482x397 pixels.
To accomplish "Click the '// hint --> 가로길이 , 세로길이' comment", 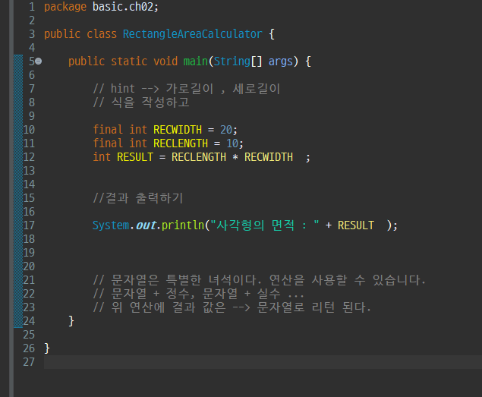I will pyautogui.click(x=187, y=89).
